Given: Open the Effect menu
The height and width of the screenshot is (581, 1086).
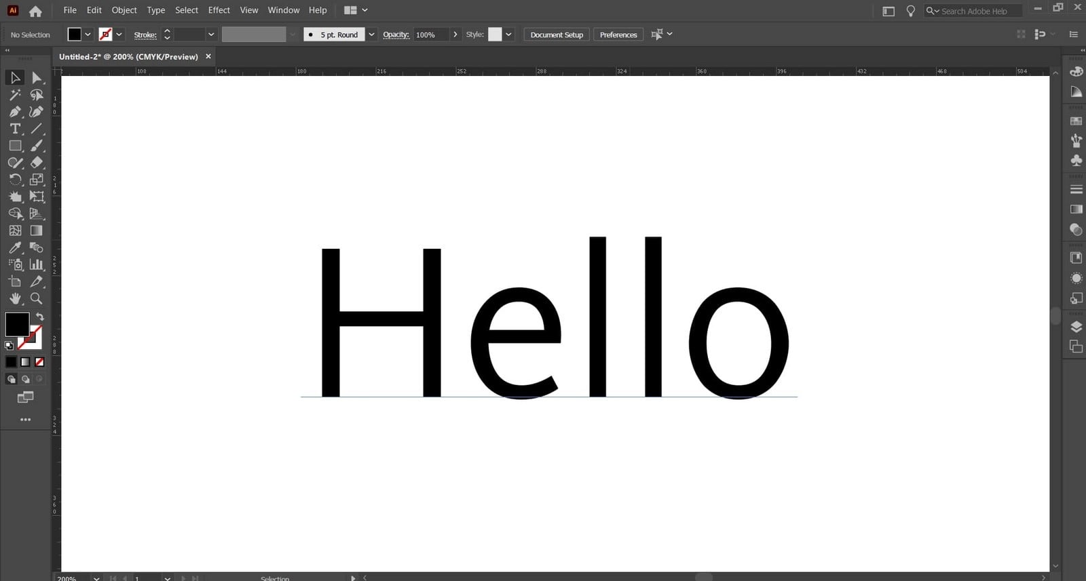Looking at the screenshot, I should (219, 10).
